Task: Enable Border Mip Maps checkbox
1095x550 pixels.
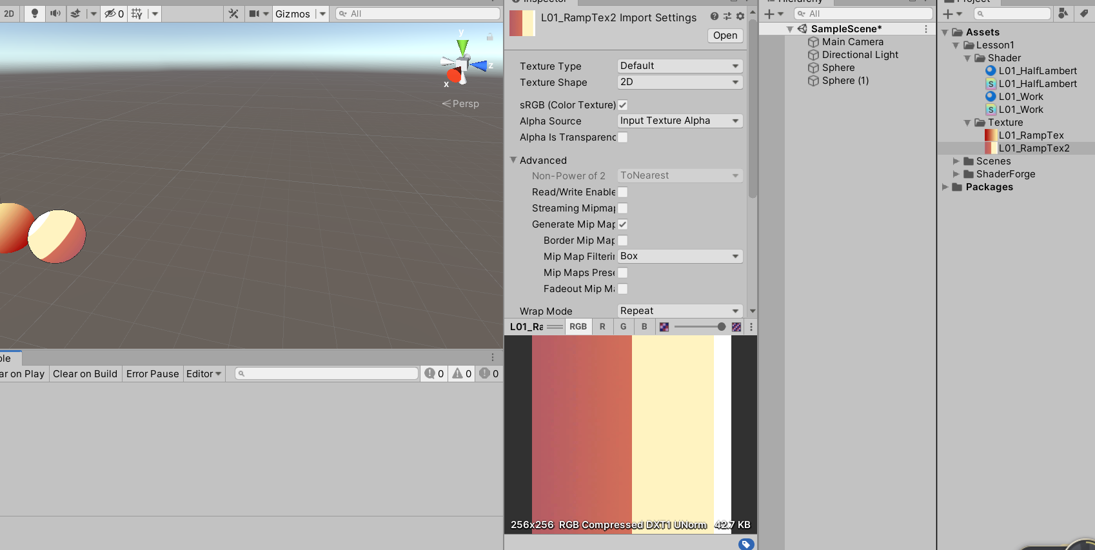Action: [622, 241]
